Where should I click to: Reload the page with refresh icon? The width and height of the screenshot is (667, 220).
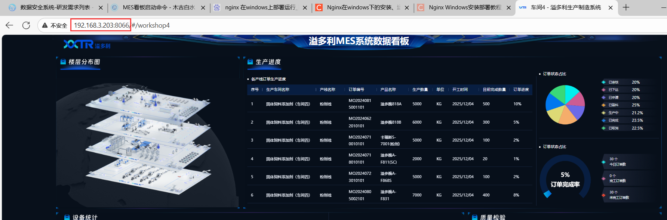[26, 25]
